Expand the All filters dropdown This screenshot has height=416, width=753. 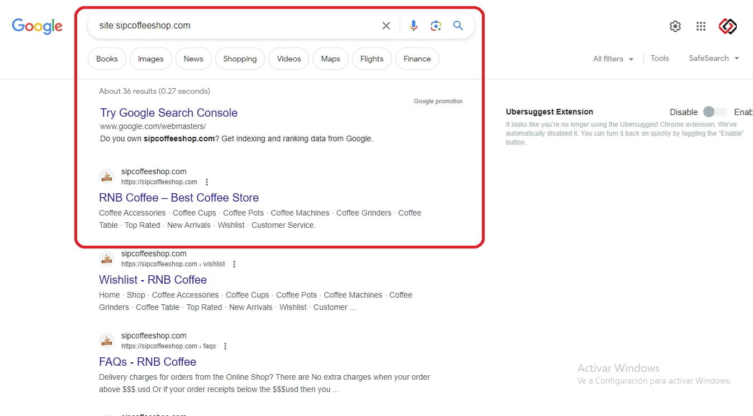point(613,59)
